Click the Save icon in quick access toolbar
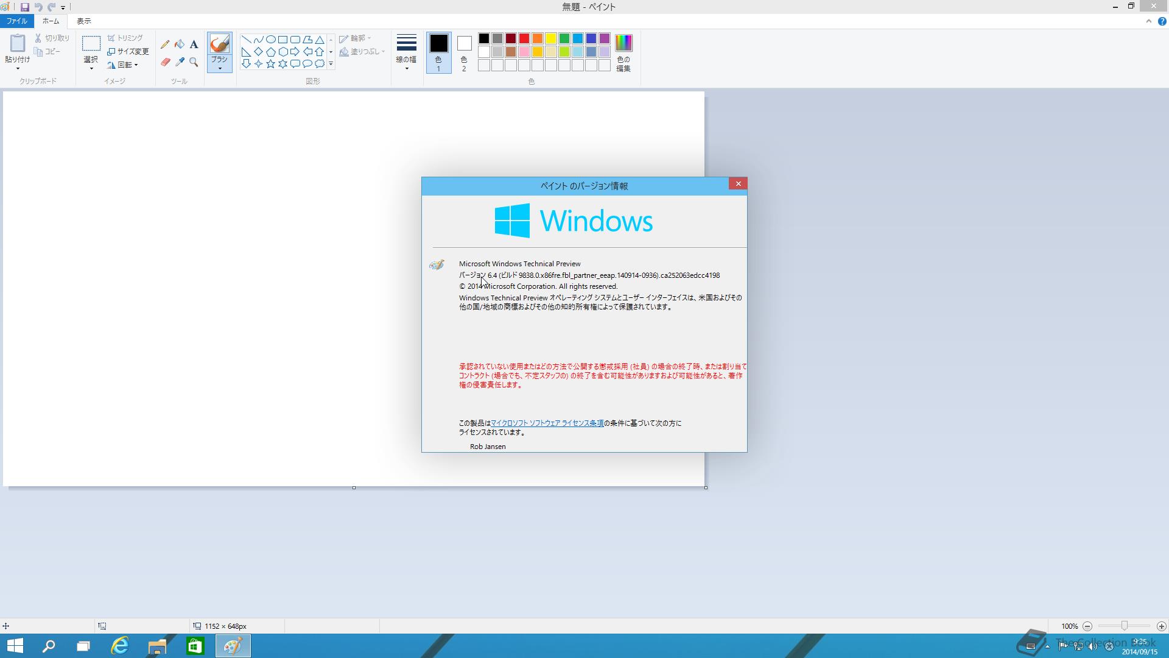The width and height of the screenshot is (1169, 658). click(25, 7)
